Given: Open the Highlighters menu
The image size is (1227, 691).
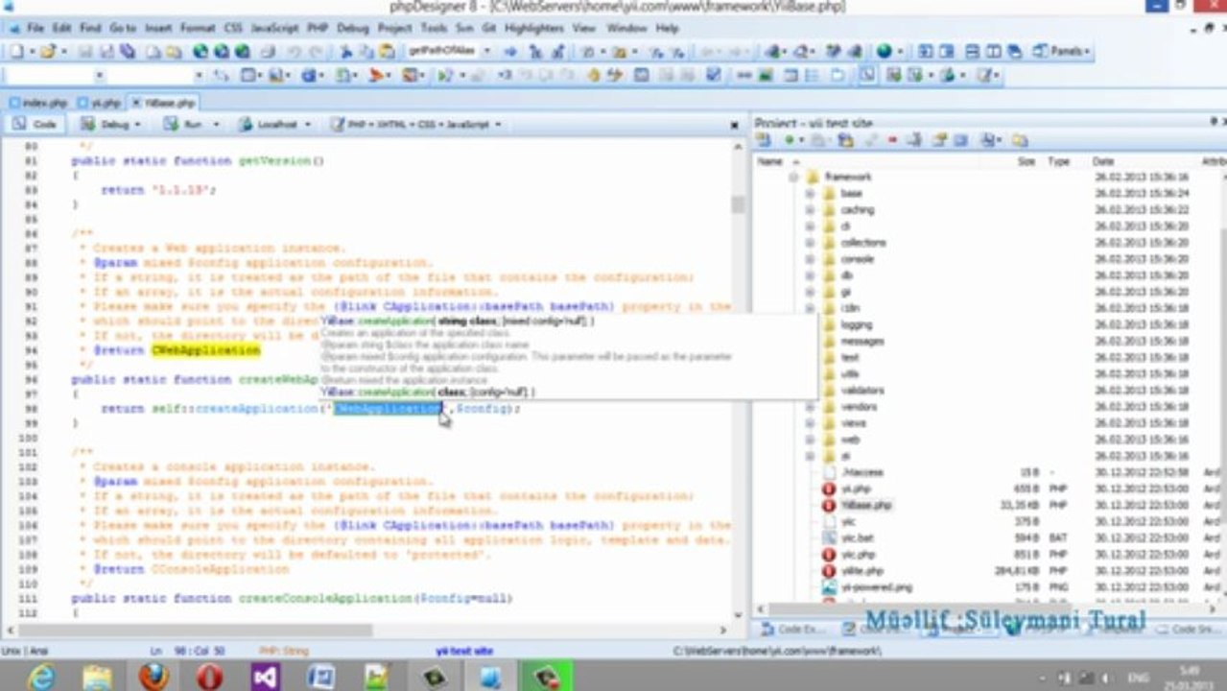Looking at the screenshot, I should click(534, 28).
